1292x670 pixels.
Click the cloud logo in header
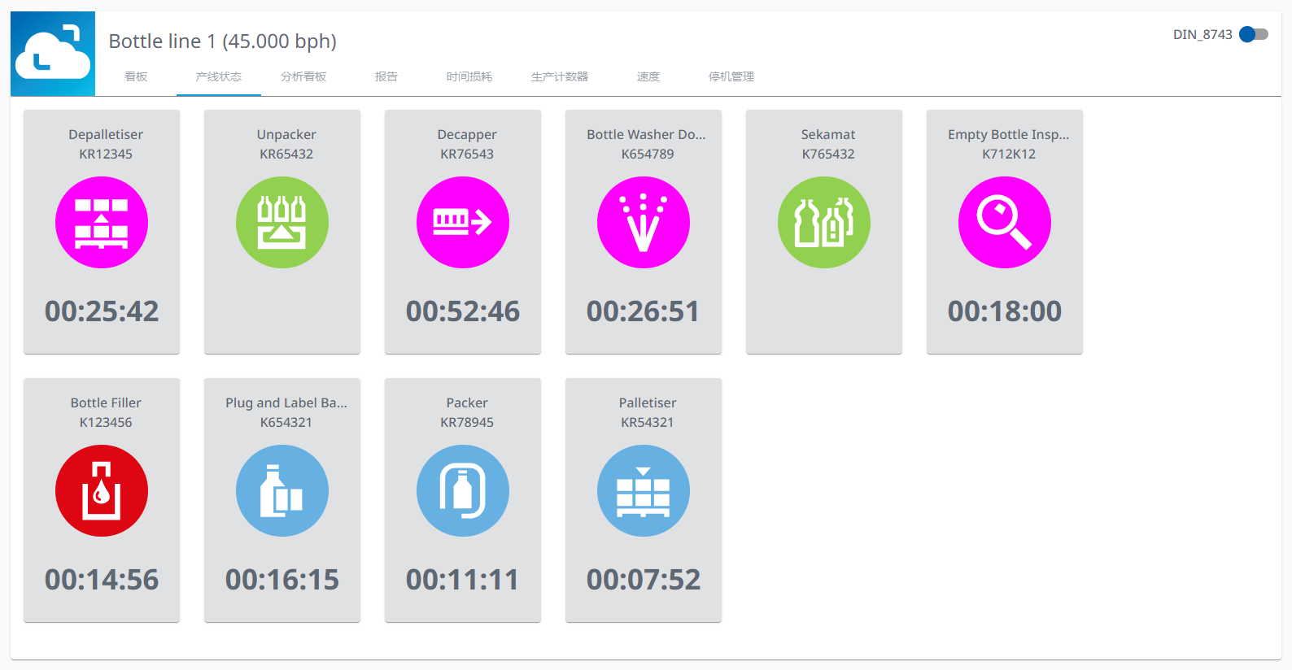(53, 54)
